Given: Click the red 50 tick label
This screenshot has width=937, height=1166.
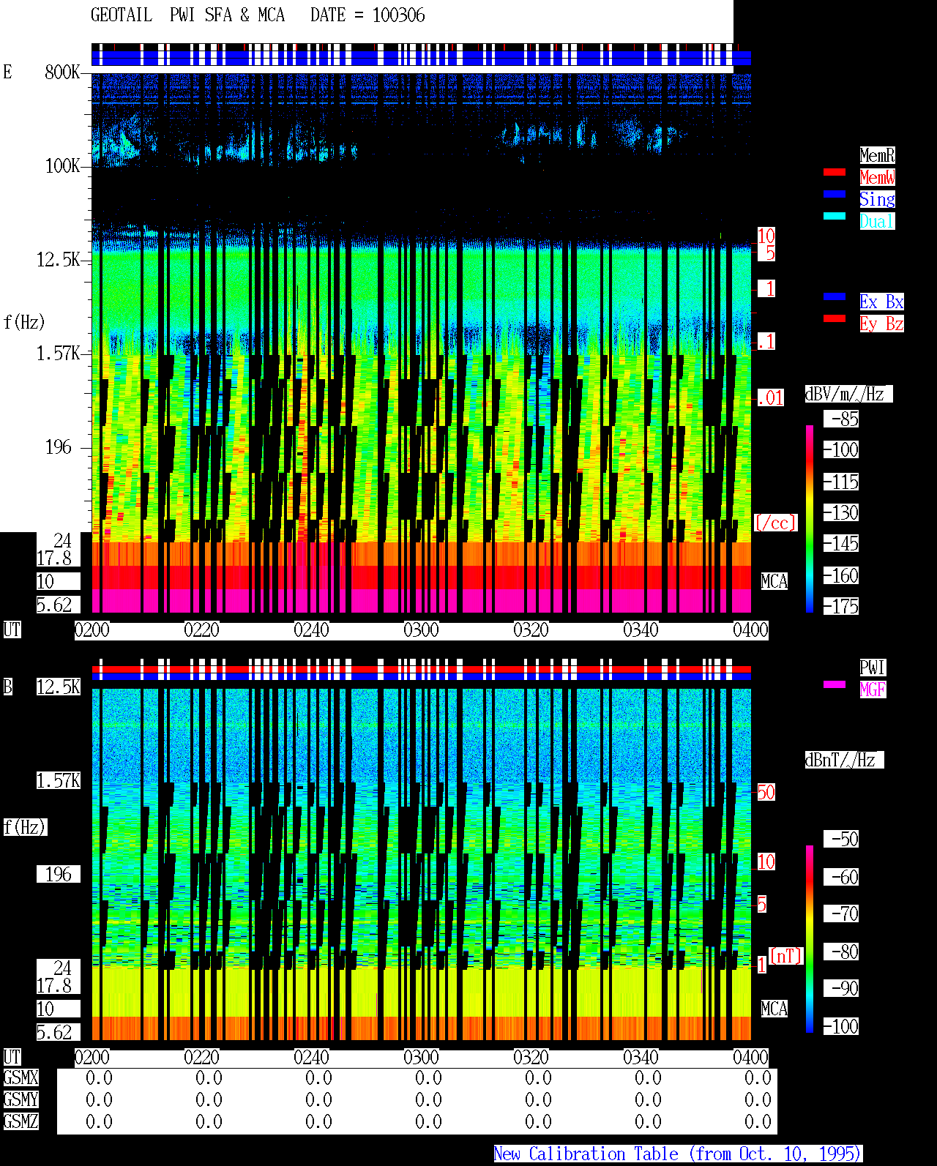Looking at the screenshot, I should coord(766,792).
